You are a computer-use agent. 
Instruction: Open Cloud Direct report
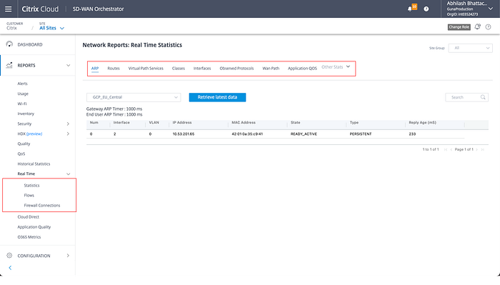point(29,216)
